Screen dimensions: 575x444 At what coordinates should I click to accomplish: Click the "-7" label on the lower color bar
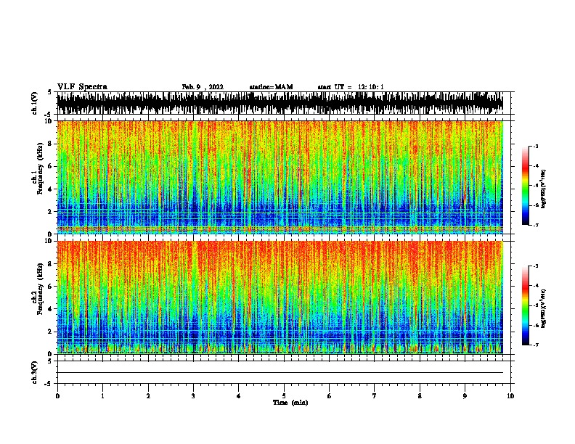point(536,345)
